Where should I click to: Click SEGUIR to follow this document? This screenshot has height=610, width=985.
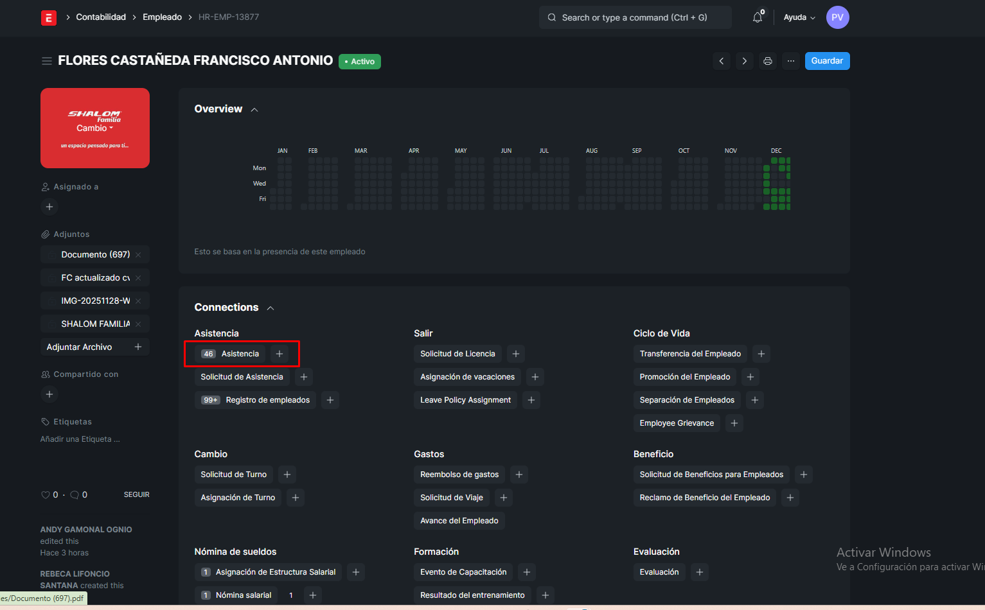click(x=136, y=495)
